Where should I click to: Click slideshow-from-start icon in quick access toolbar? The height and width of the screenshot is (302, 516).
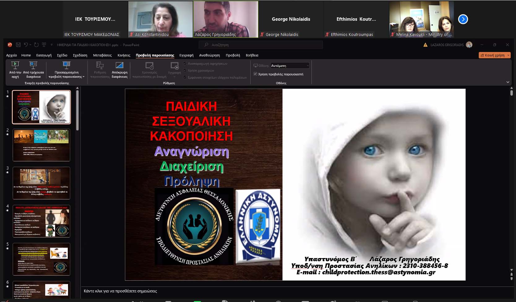(44, 45)
